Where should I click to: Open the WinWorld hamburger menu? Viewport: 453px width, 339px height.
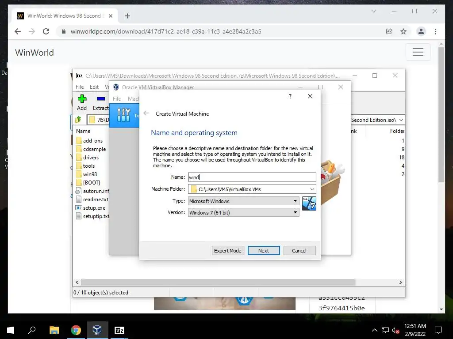(x=418, y=52)
